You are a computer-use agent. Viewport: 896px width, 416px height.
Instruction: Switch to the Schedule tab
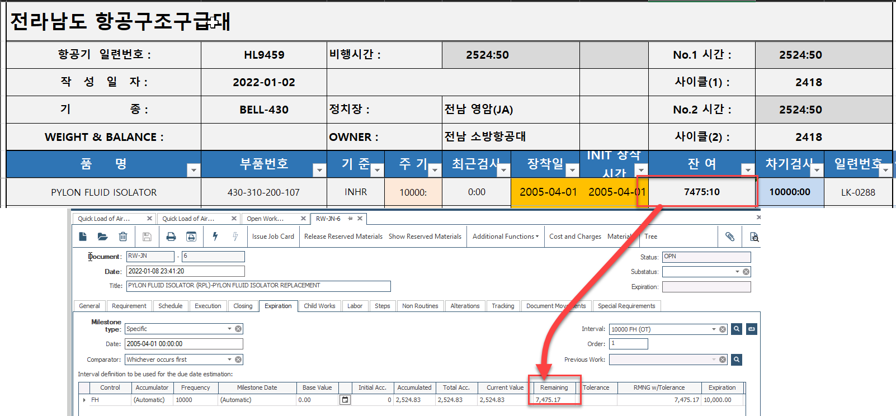[x=170, y=306]
